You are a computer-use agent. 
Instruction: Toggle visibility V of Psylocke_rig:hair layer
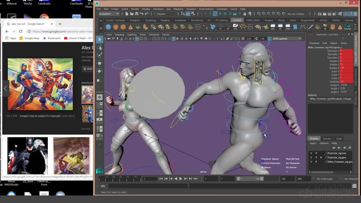(x=311, y=153)
